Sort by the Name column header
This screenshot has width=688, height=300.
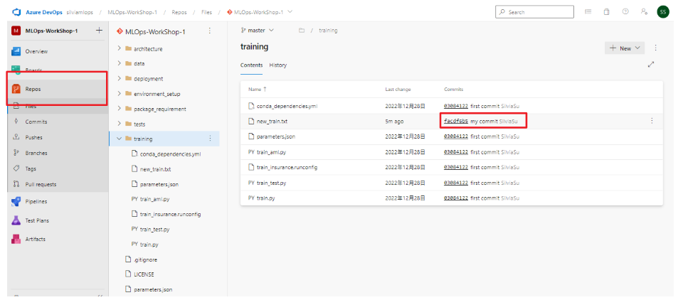[258, 89]
